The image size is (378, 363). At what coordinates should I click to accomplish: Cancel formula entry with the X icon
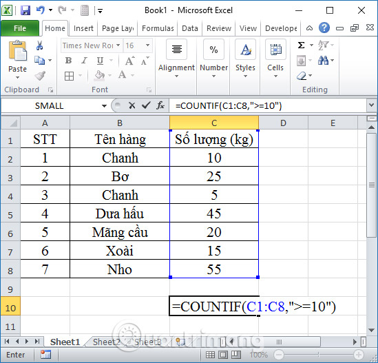(x=132, y=105)
